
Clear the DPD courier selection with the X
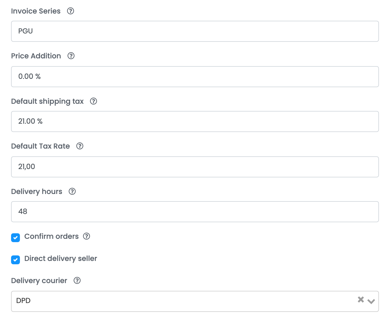tap(361, 299)
